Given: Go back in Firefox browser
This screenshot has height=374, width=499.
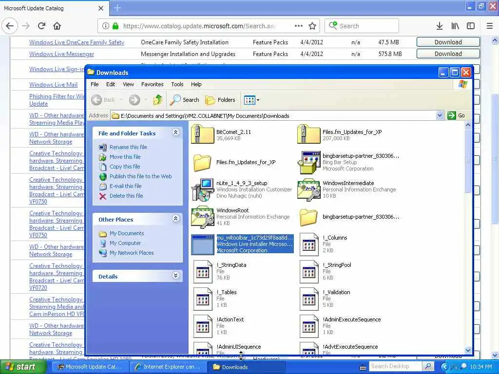Looking at the screenshot, I should coord(10,26).
